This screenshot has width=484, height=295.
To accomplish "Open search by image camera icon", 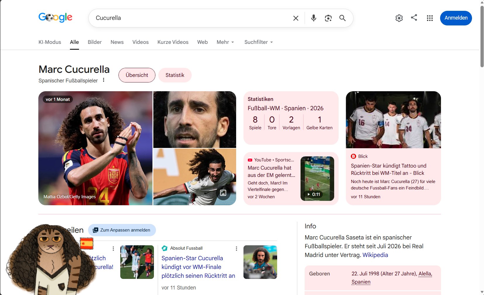I will (328, 18).
